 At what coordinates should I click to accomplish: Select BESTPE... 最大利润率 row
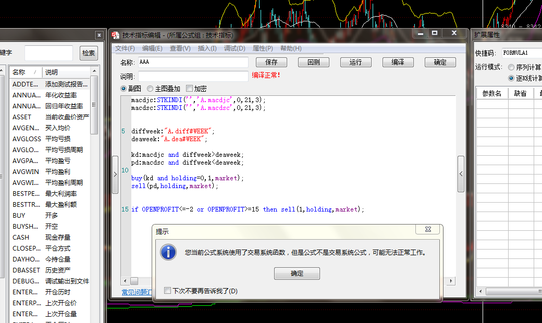click(x=50, y=194)
